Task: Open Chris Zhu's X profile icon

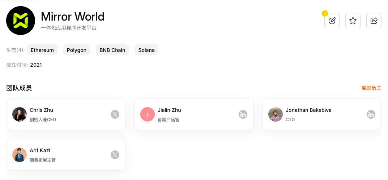Action: (115, 114)
